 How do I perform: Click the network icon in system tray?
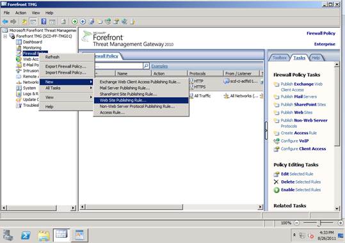(302, 236)
